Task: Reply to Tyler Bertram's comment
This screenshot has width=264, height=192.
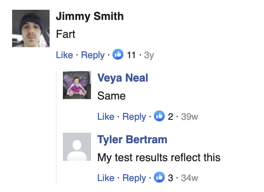Action: (x=134, y=178)
